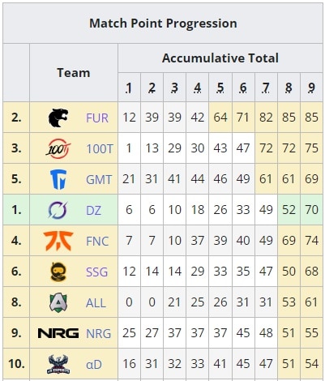Click the 100 Thieves team logo
The width and height of the screenshot is (325, 381).
tap(58, 148)
